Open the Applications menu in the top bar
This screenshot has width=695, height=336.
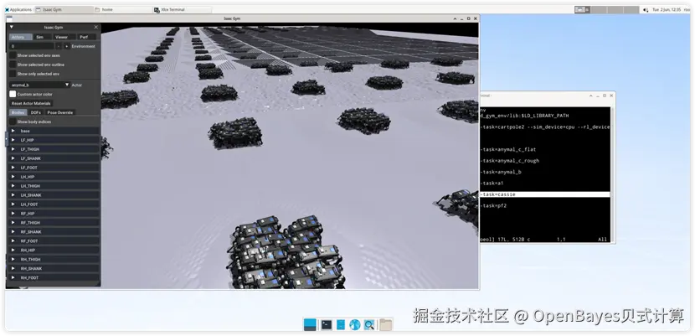pyautogui.click(x=18, y=9)
